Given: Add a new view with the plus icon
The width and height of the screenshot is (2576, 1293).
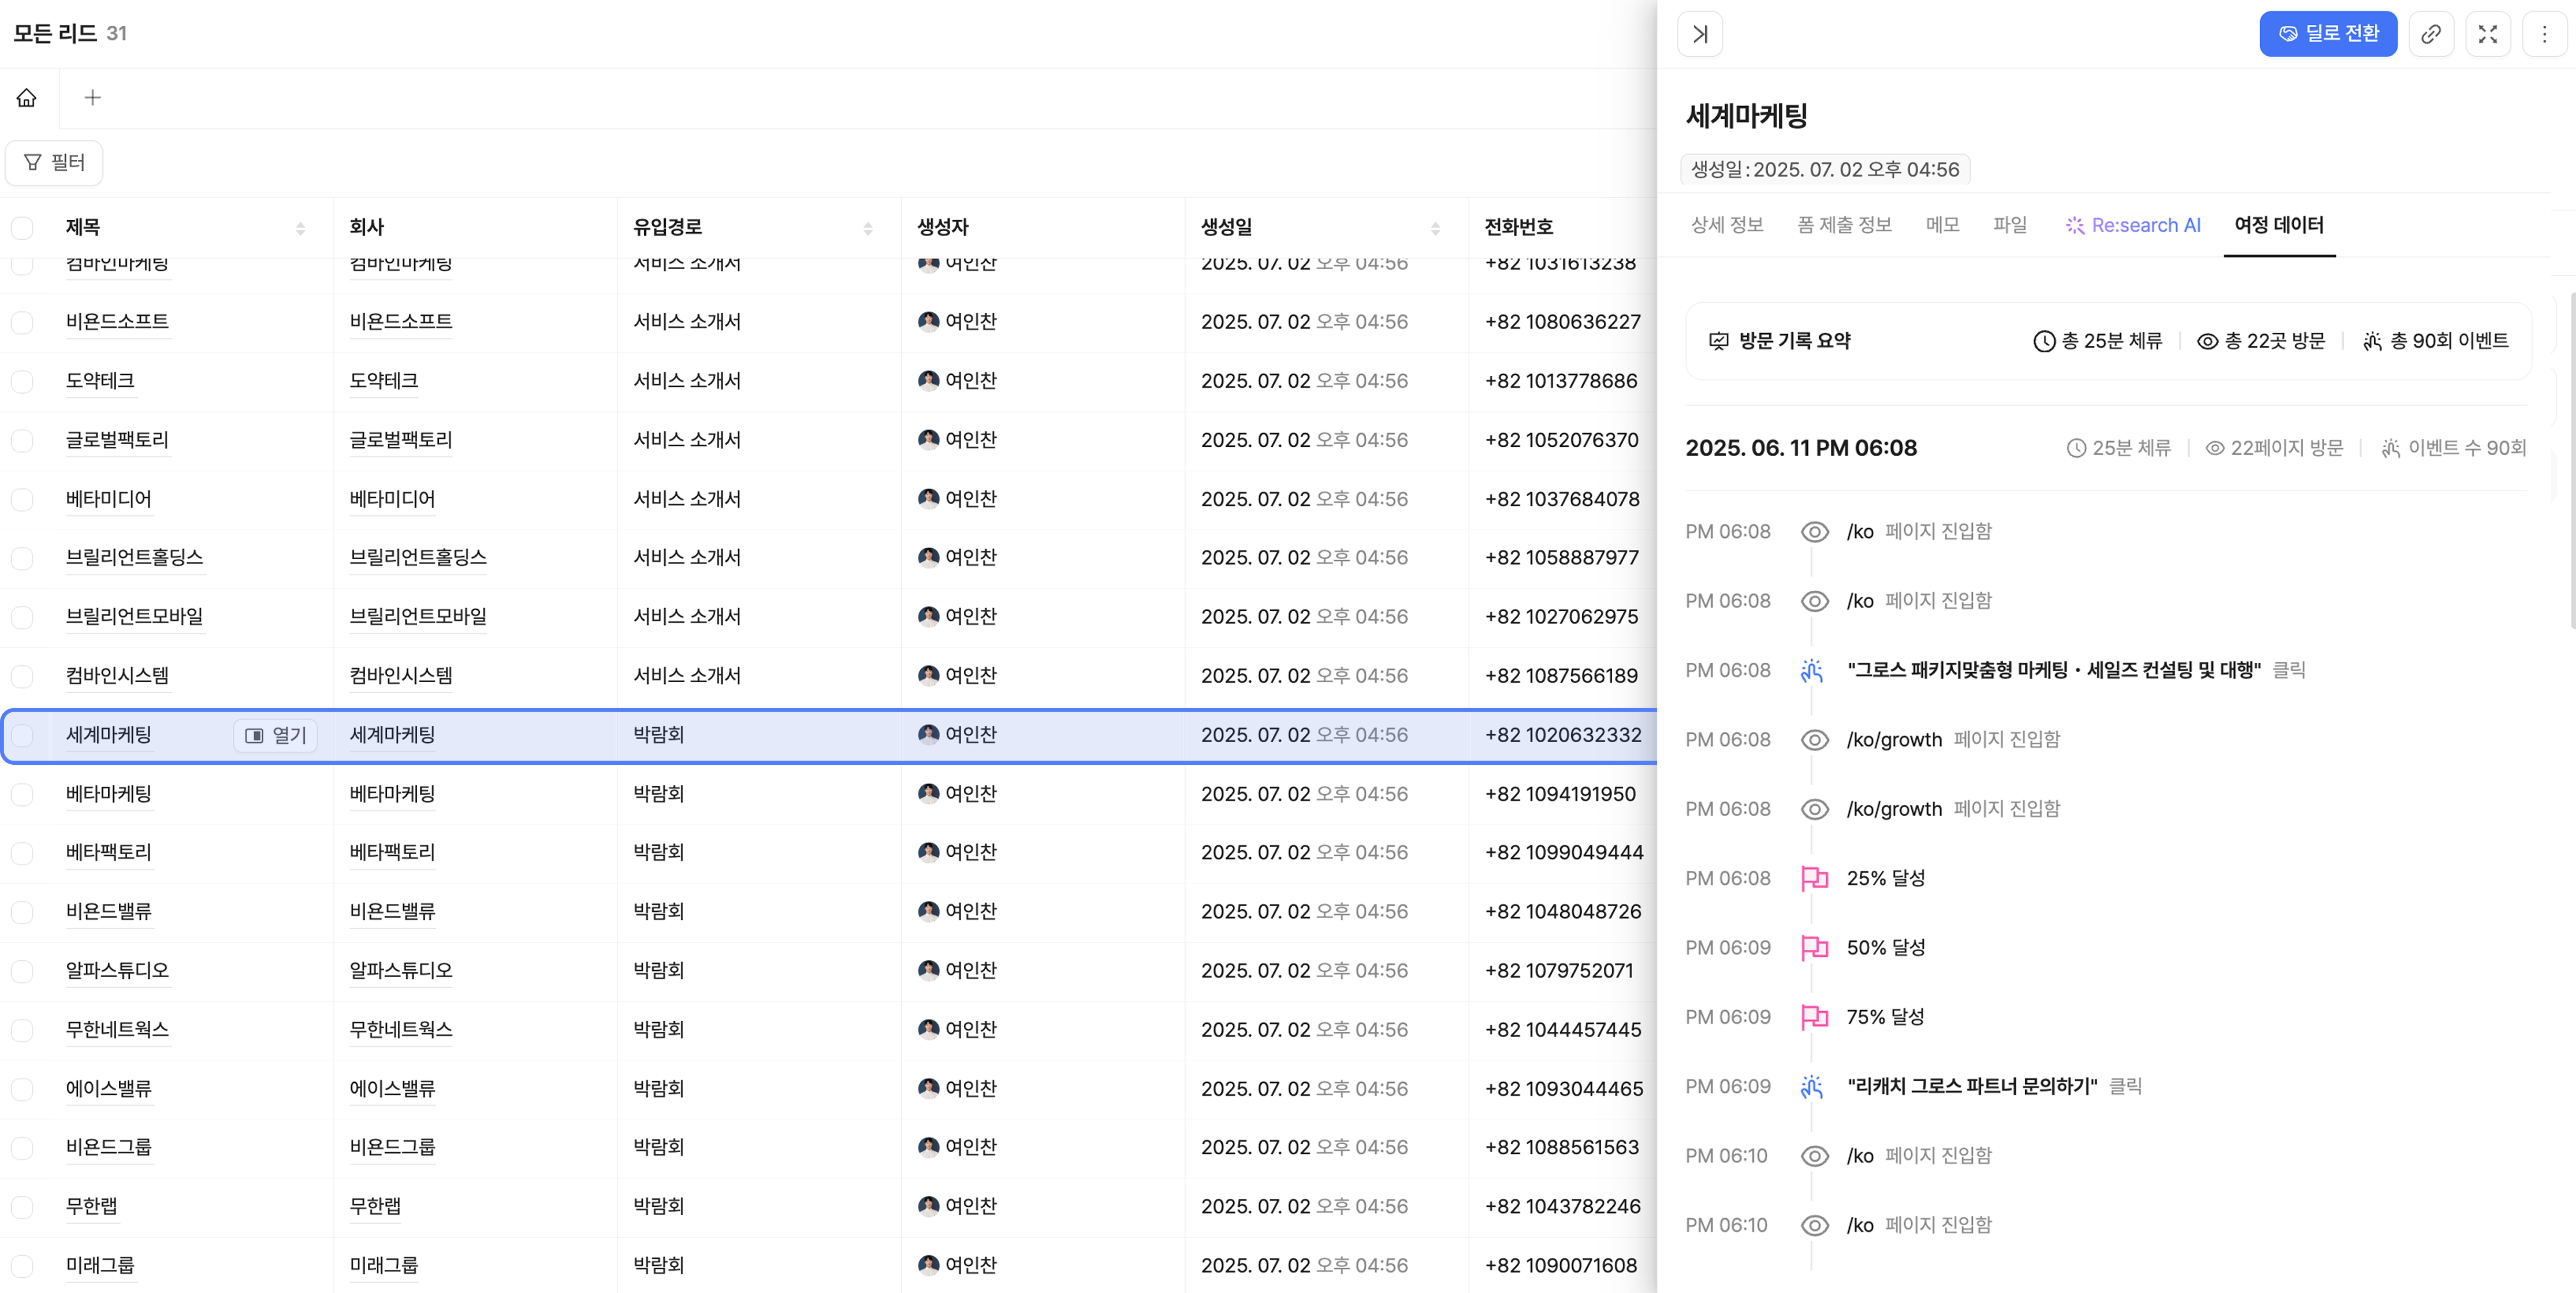Looking at the screenshot, I should tap(92, 97).
